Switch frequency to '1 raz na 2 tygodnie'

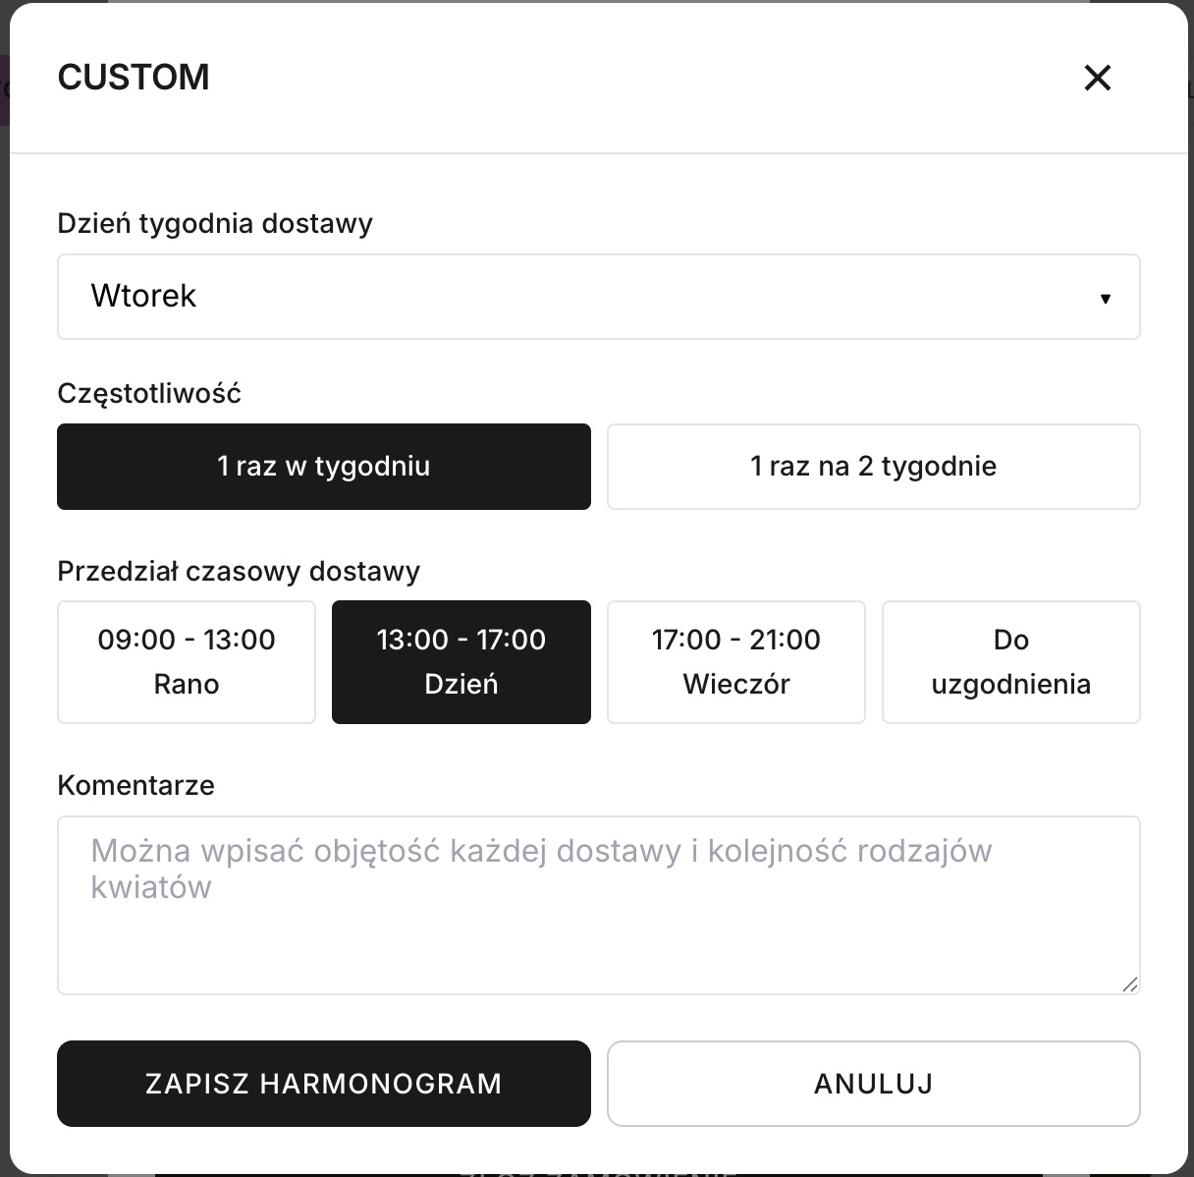click(x=873, y=467)
